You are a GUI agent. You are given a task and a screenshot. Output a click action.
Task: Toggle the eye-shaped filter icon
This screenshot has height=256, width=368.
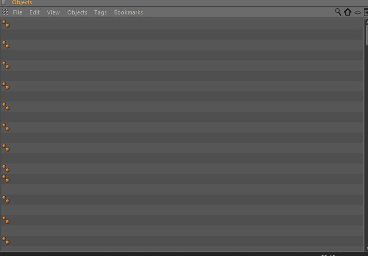358,12
